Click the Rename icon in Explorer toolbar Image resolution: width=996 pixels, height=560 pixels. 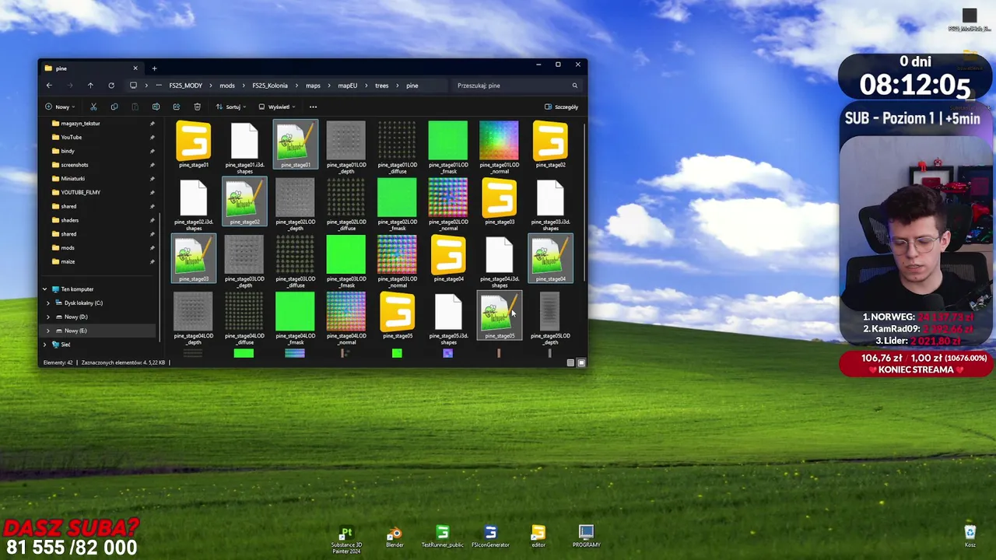pos(156,107)
